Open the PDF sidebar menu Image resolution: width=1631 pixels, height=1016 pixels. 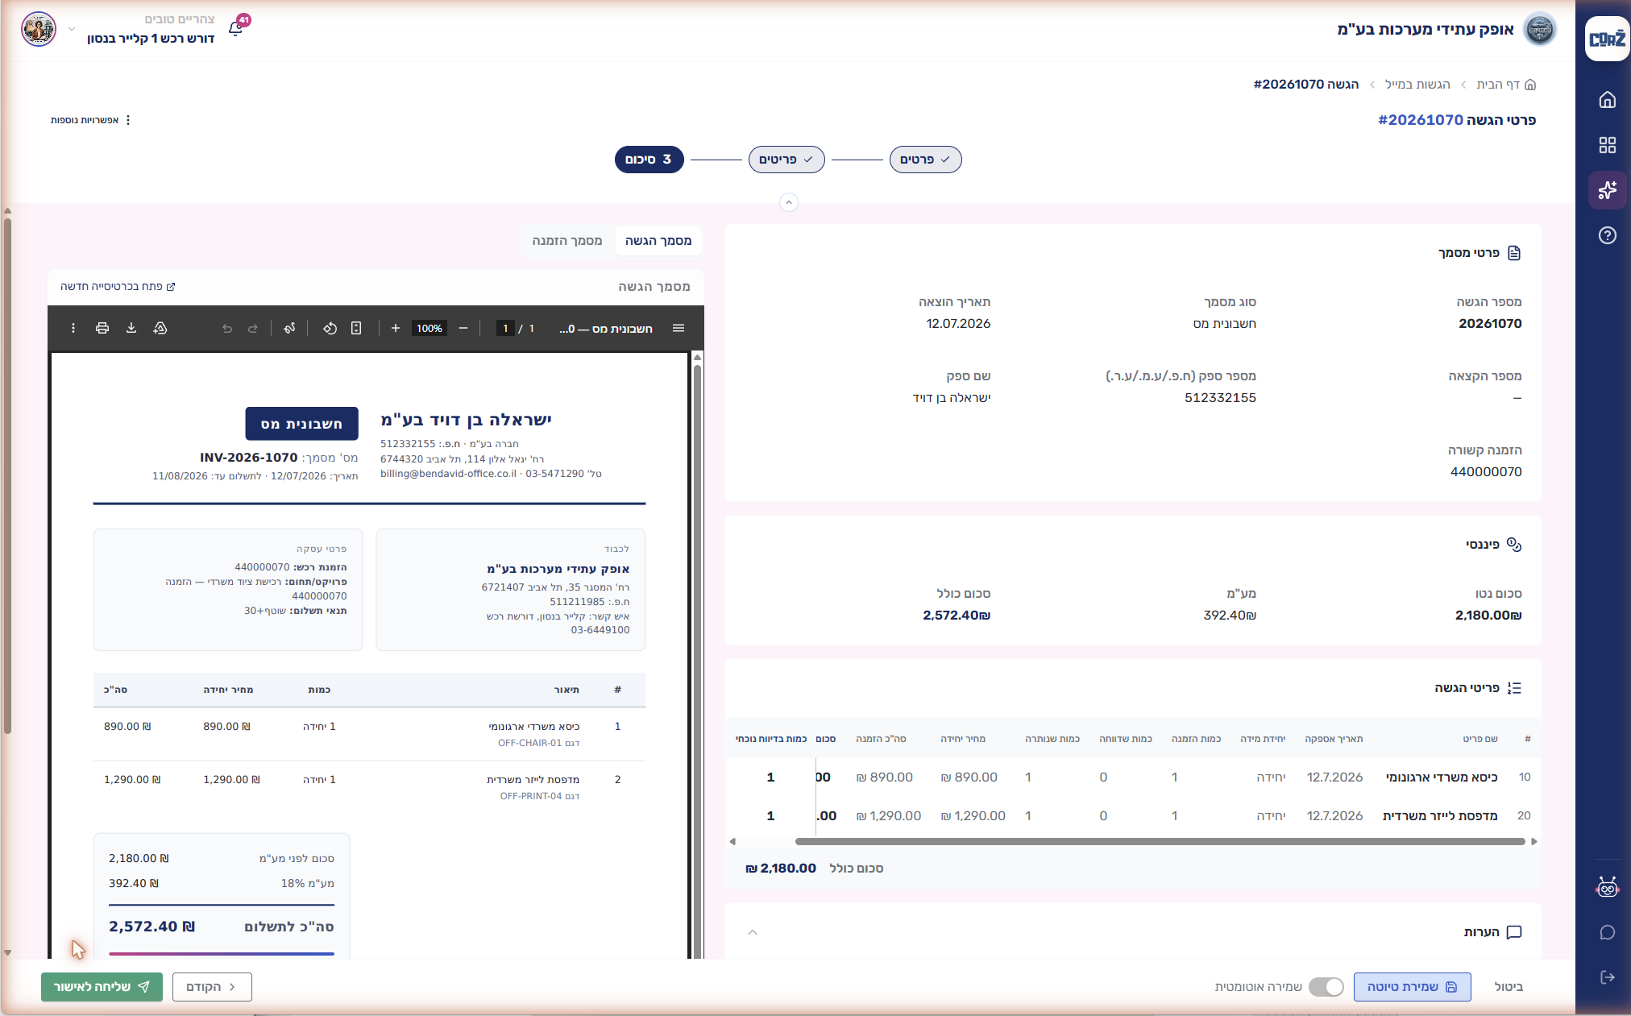679,328
